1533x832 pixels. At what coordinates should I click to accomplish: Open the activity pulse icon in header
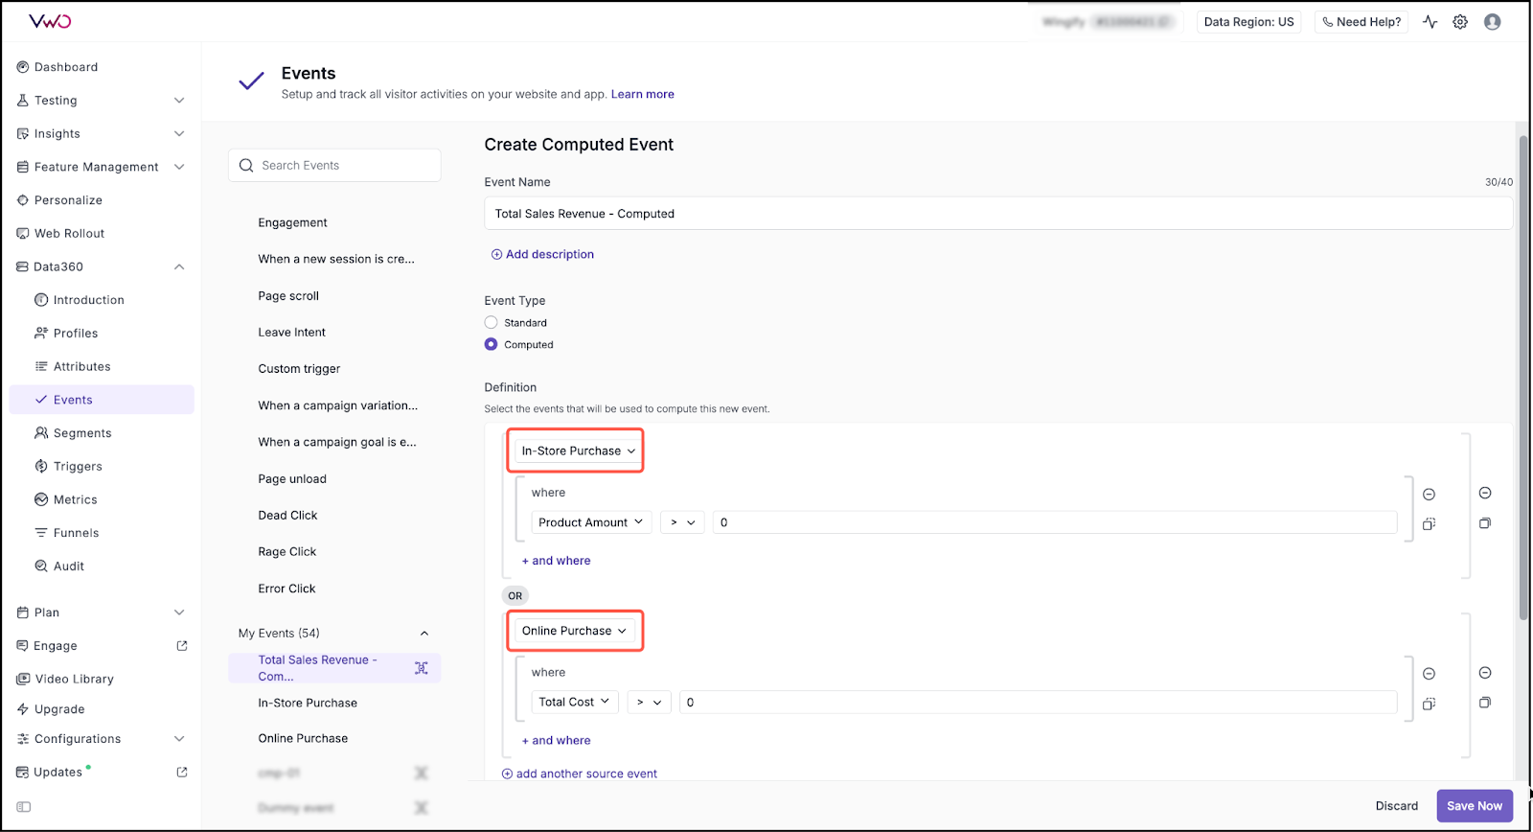[x=1430, y=22]
